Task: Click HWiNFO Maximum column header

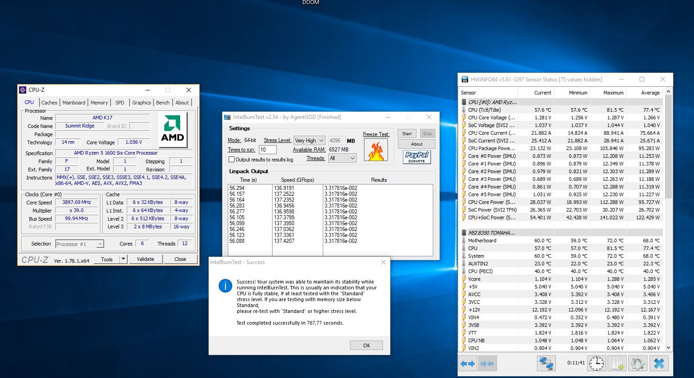Action: pyautogui.click(x=608, y=93)
